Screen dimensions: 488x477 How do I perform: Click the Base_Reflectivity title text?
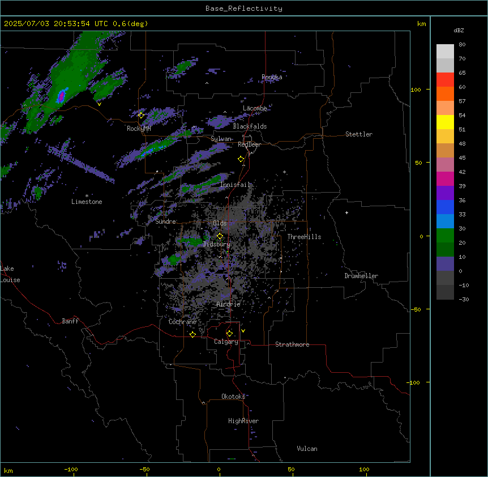click(244, 8)
